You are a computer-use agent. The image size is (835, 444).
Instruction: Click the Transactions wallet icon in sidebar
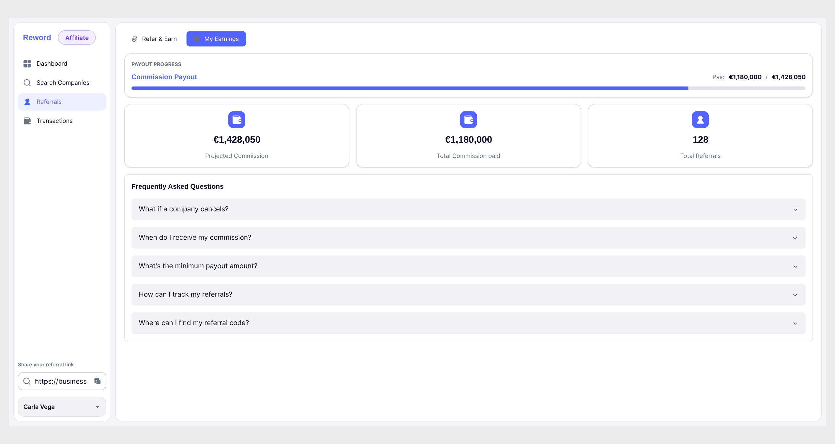tap(27, 121)
